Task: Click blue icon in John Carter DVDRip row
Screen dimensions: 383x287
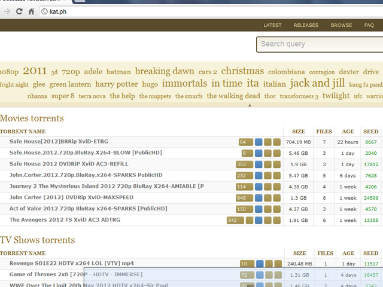Action: [x=259, y=197]
